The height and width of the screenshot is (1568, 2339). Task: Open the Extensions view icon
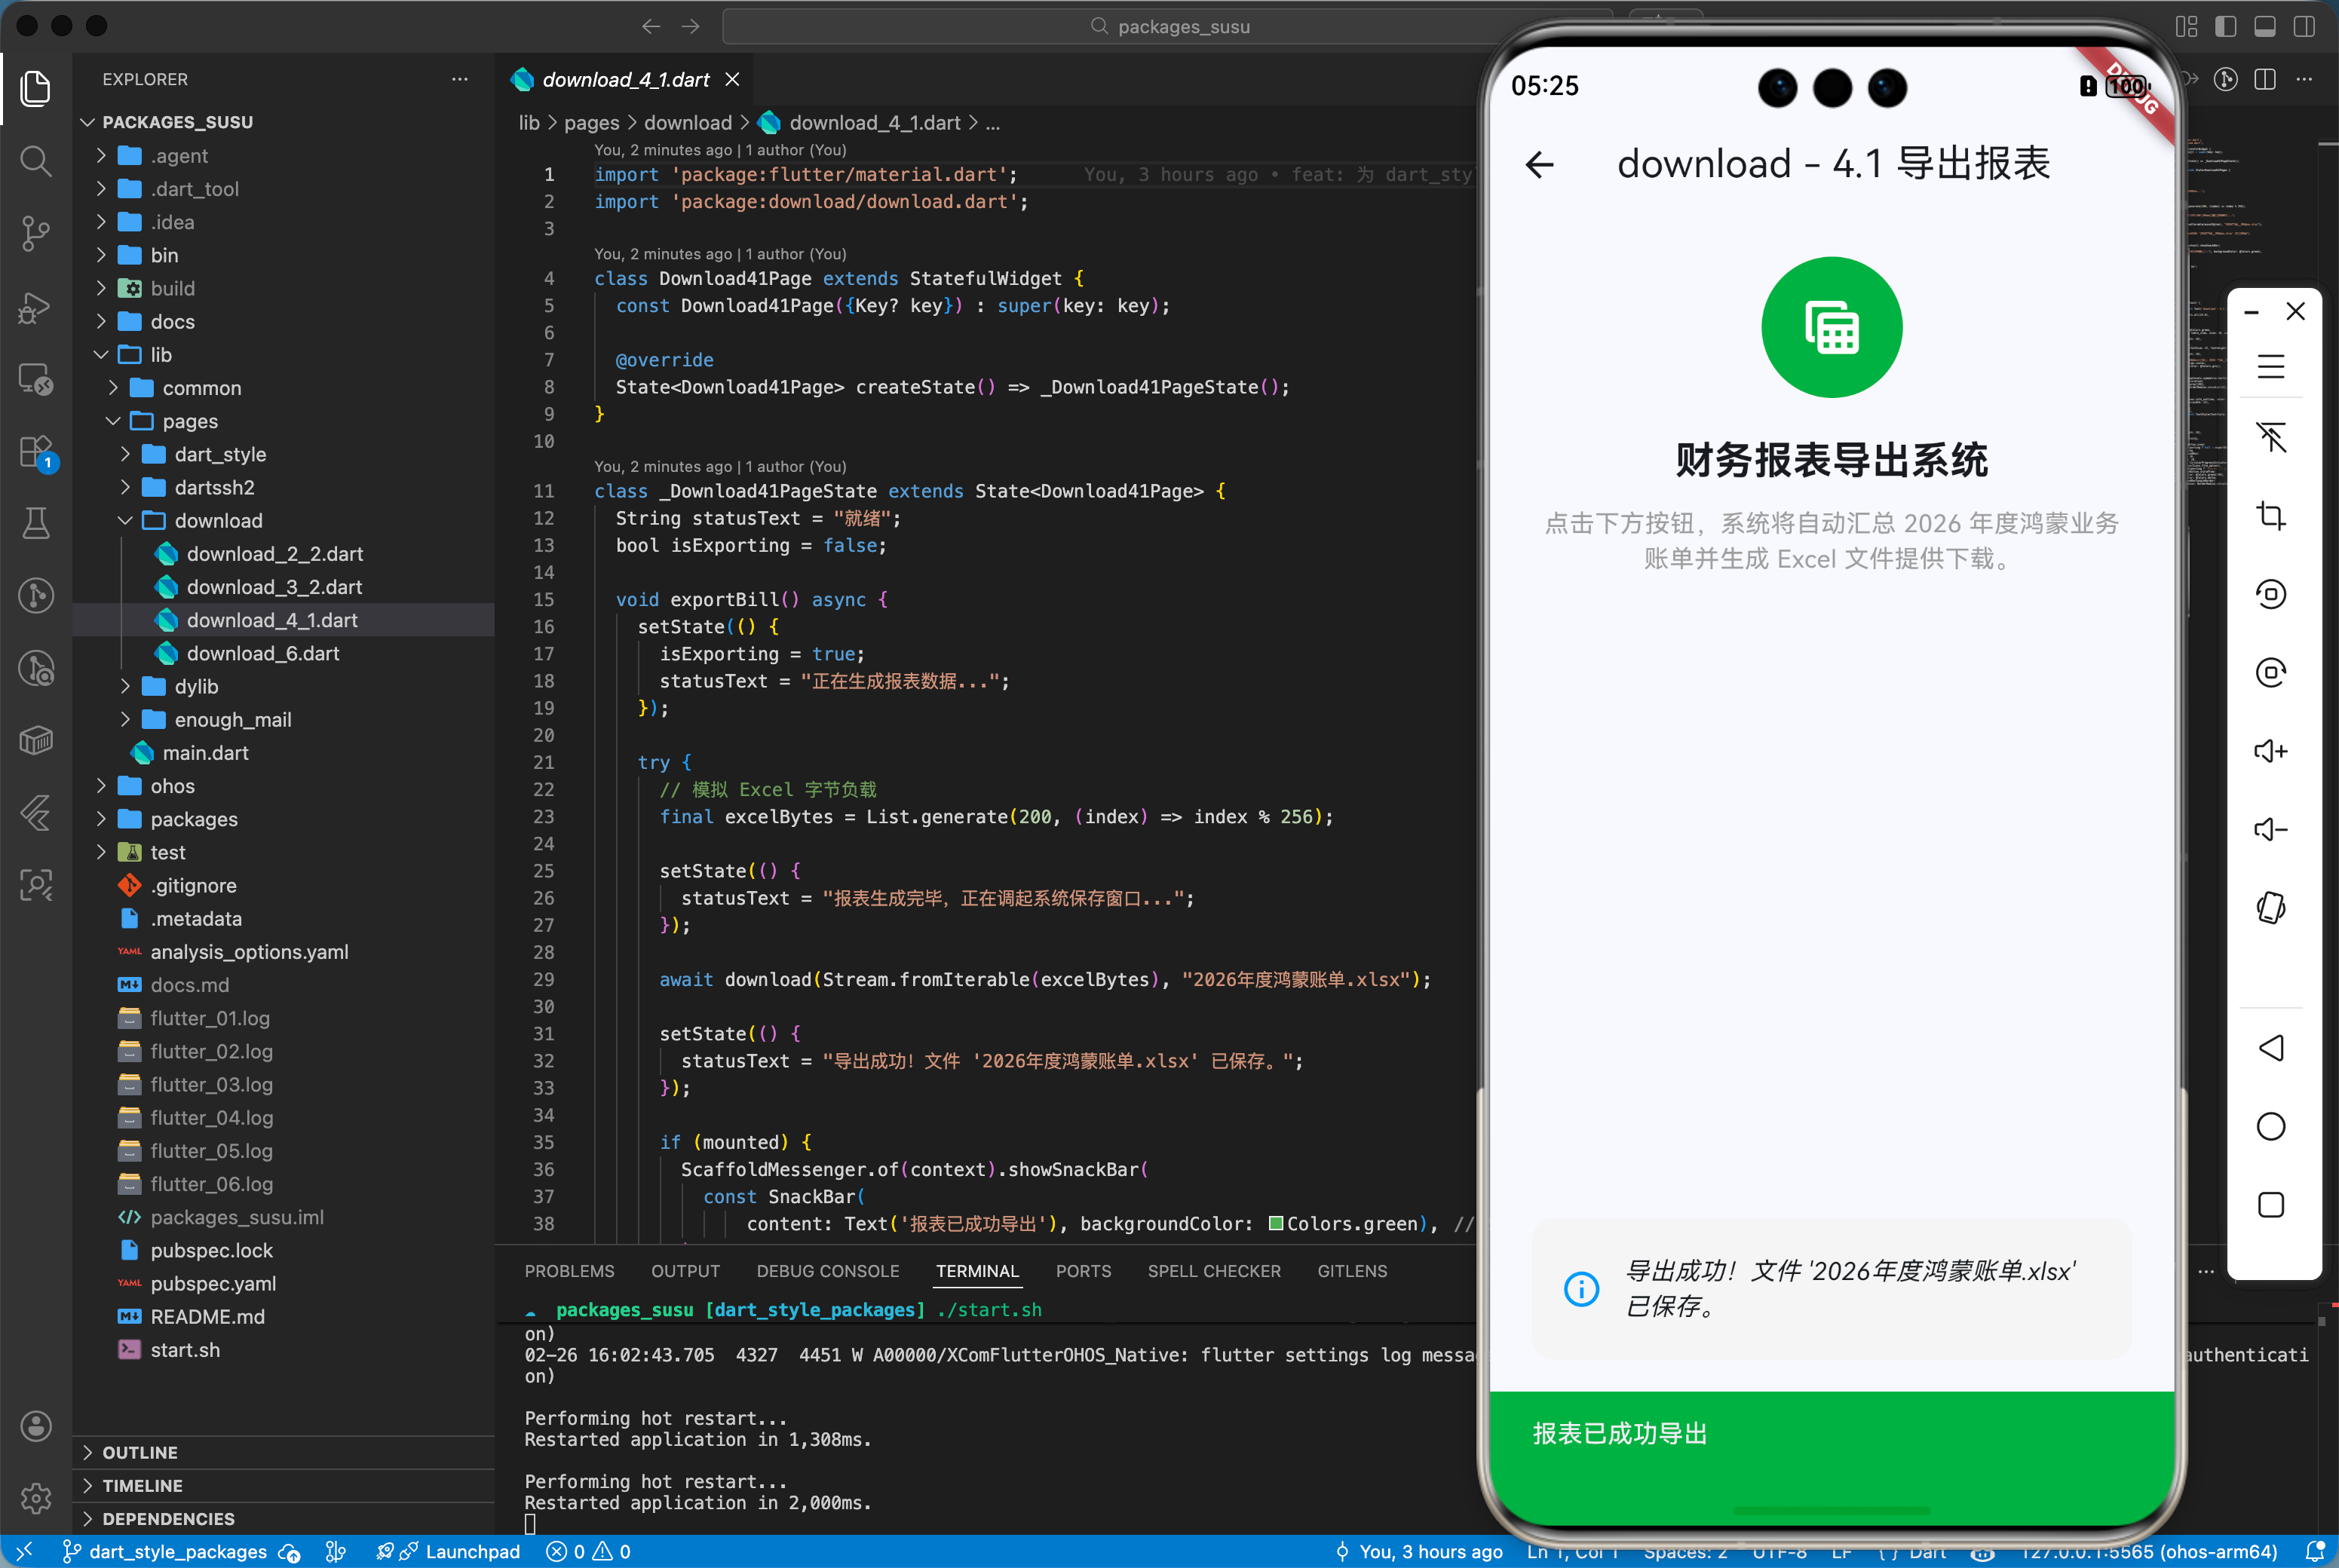[x=36, y=452]
